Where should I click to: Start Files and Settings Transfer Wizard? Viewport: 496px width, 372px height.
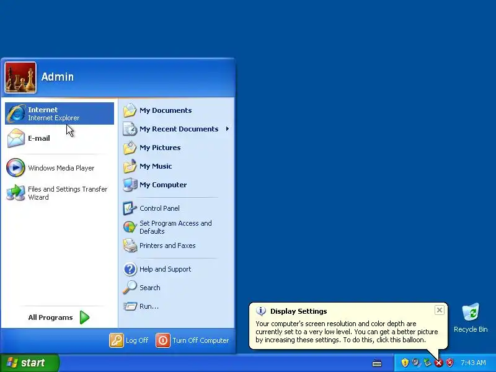(60, 193)
